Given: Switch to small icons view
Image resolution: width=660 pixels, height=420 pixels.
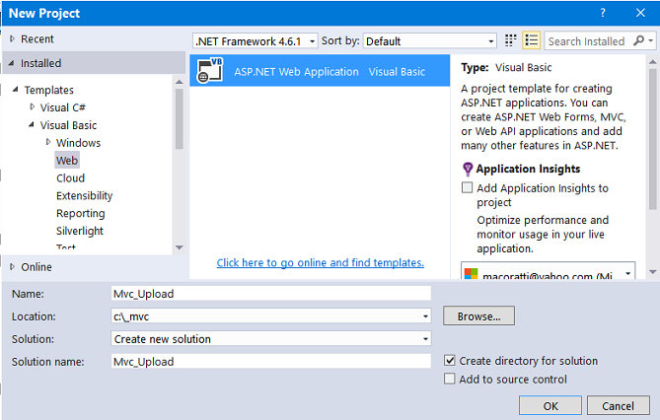Looking at the screenshot, I should (511, 40).
